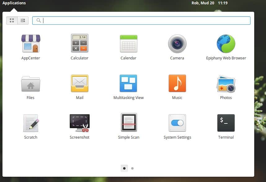This screenshot has width=266, height=182.
Task: Start the Camera app
Action: point(177,43)
